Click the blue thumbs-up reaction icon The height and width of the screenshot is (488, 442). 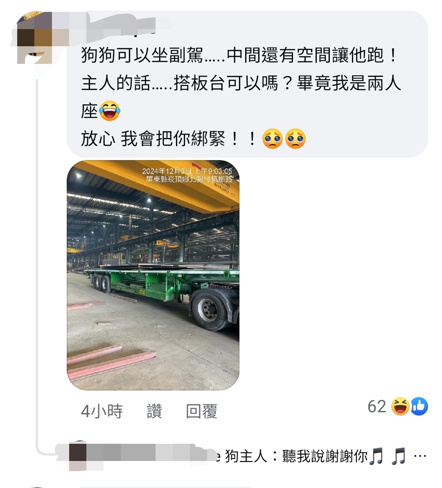pos(419,406)
